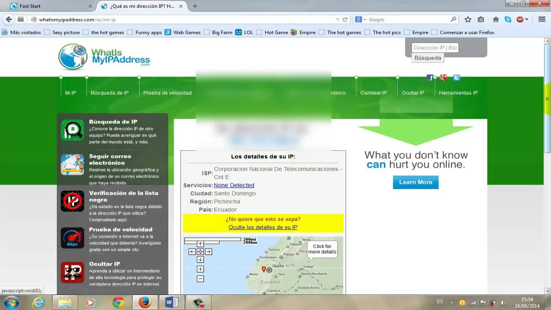Image resolution: width=551 pixels, height=310 pixels.
Task: Open the Google Plus social icon
Action: click(x=443, y=77)
